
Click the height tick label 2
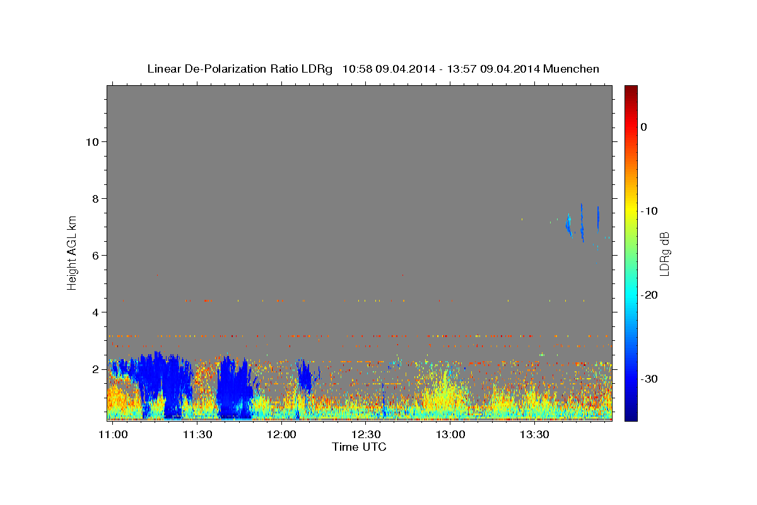tap(96, 369)
